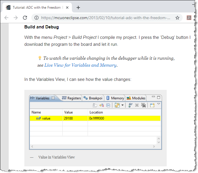Viewport: 198px width, 173px height.
Task: Select the 'value' variable row name
Action: pos(46,118)
